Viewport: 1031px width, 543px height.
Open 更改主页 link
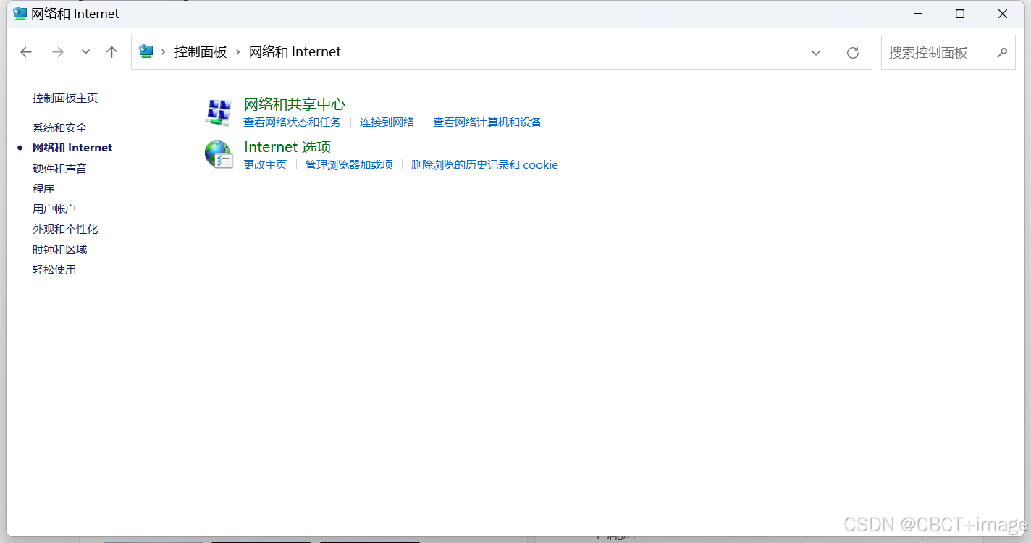click(265, 165)
